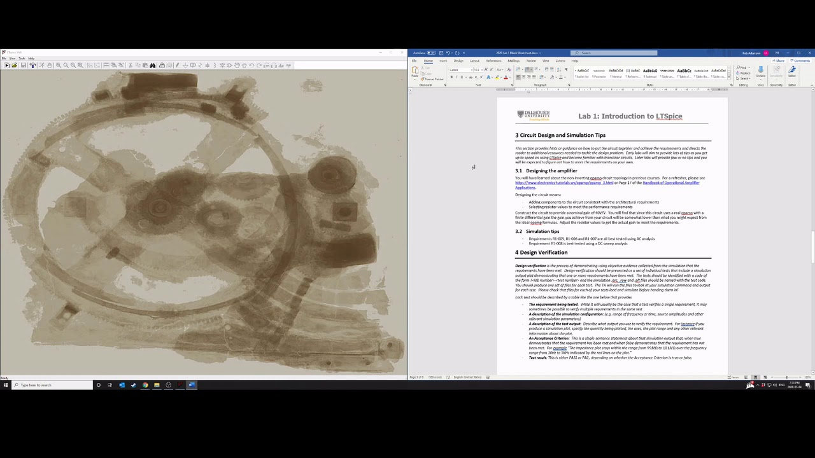The image size is (815, 458).
Task: Select the LTspice zoom-in magnifier
Action: pos(58,66)
